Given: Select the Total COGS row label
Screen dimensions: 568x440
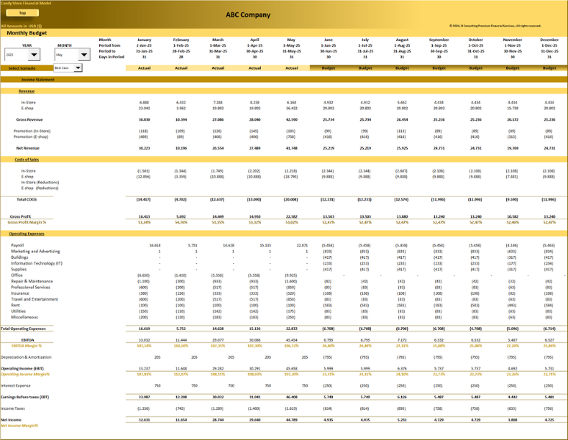Looking at the screenshot, I should coord(26,199).
